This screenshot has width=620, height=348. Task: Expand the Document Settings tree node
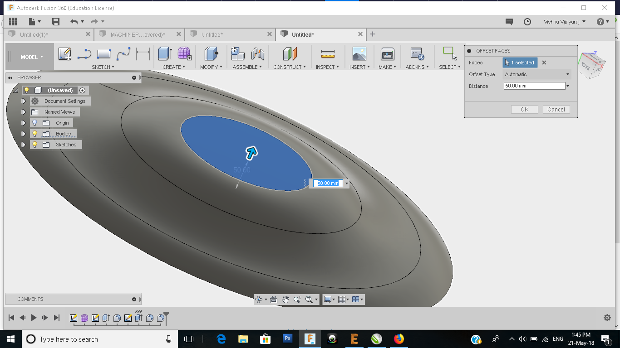24,101
